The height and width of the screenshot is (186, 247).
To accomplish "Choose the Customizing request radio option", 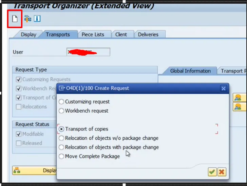I will (61, 102).
